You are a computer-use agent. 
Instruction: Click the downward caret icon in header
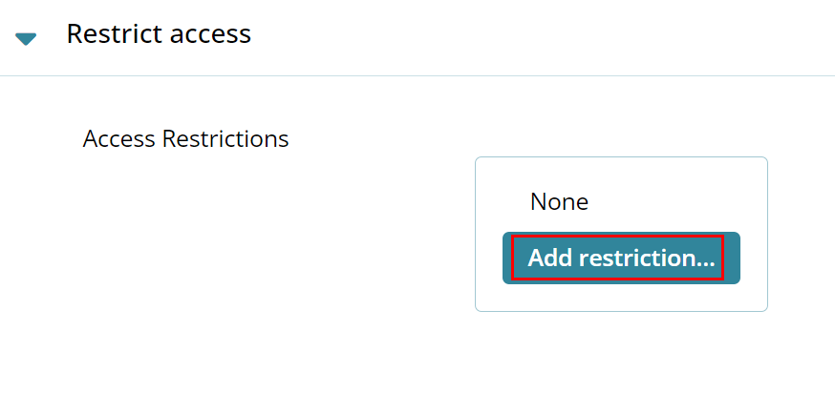[27, 38]
